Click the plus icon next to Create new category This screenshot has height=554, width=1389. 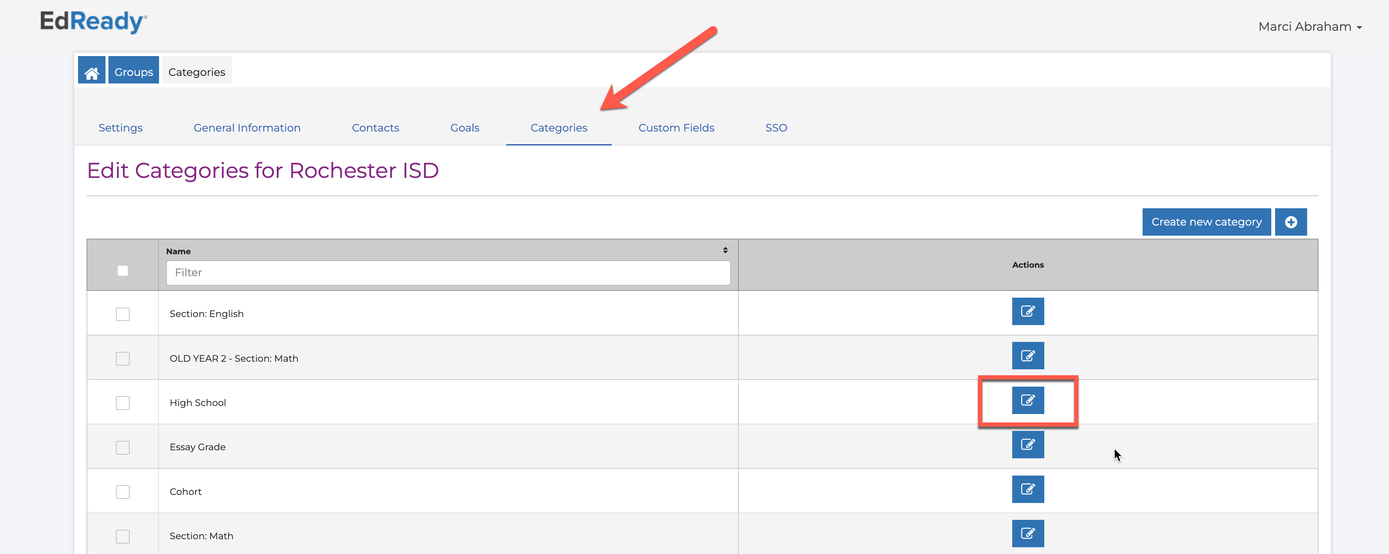tap(1291, 222)
